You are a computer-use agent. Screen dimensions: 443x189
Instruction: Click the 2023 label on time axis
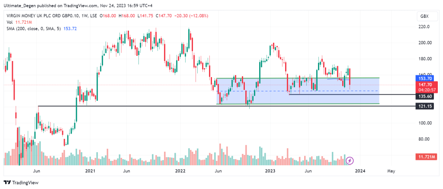(270, 171)
